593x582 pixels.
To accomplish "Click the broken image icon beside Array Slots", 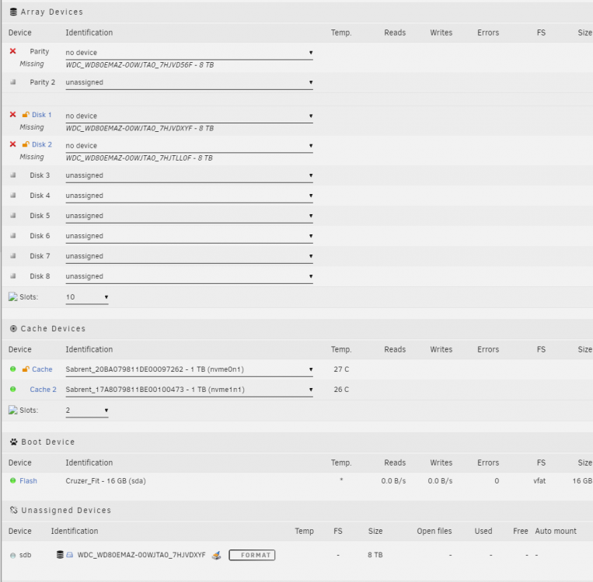I will click(13, 297).
